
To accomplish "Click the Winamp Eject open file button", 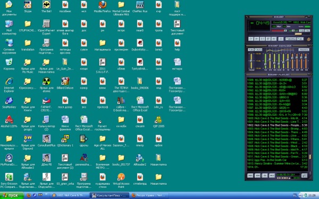I will click(x=281, y=39).
